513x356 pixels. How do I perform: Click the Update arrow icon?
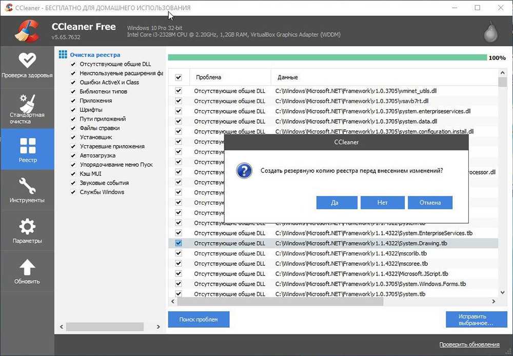click(27, 267)
